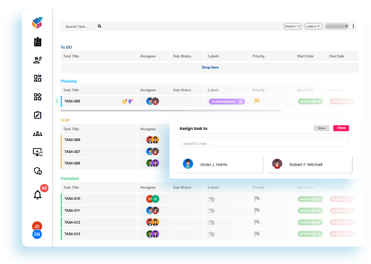This screenshot has height=264, width=371.
Task: Set priority flag for TASK-013
Action: pyautogui.click(x=257, y=234)
